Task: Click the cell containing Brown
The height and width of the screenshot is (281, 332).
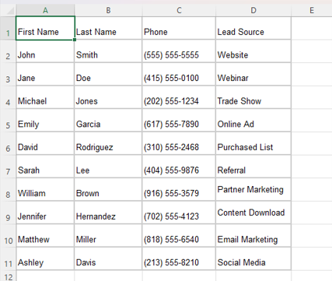Action: click(x=108, y=189)
